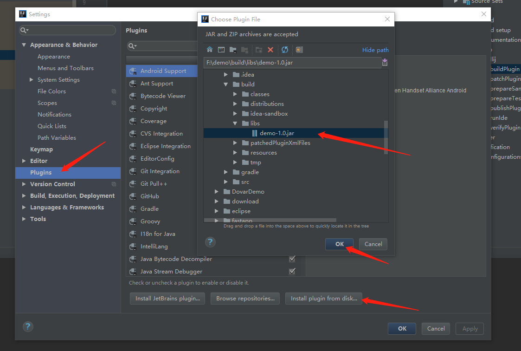Click OK in the Settings window

[402, 329]
